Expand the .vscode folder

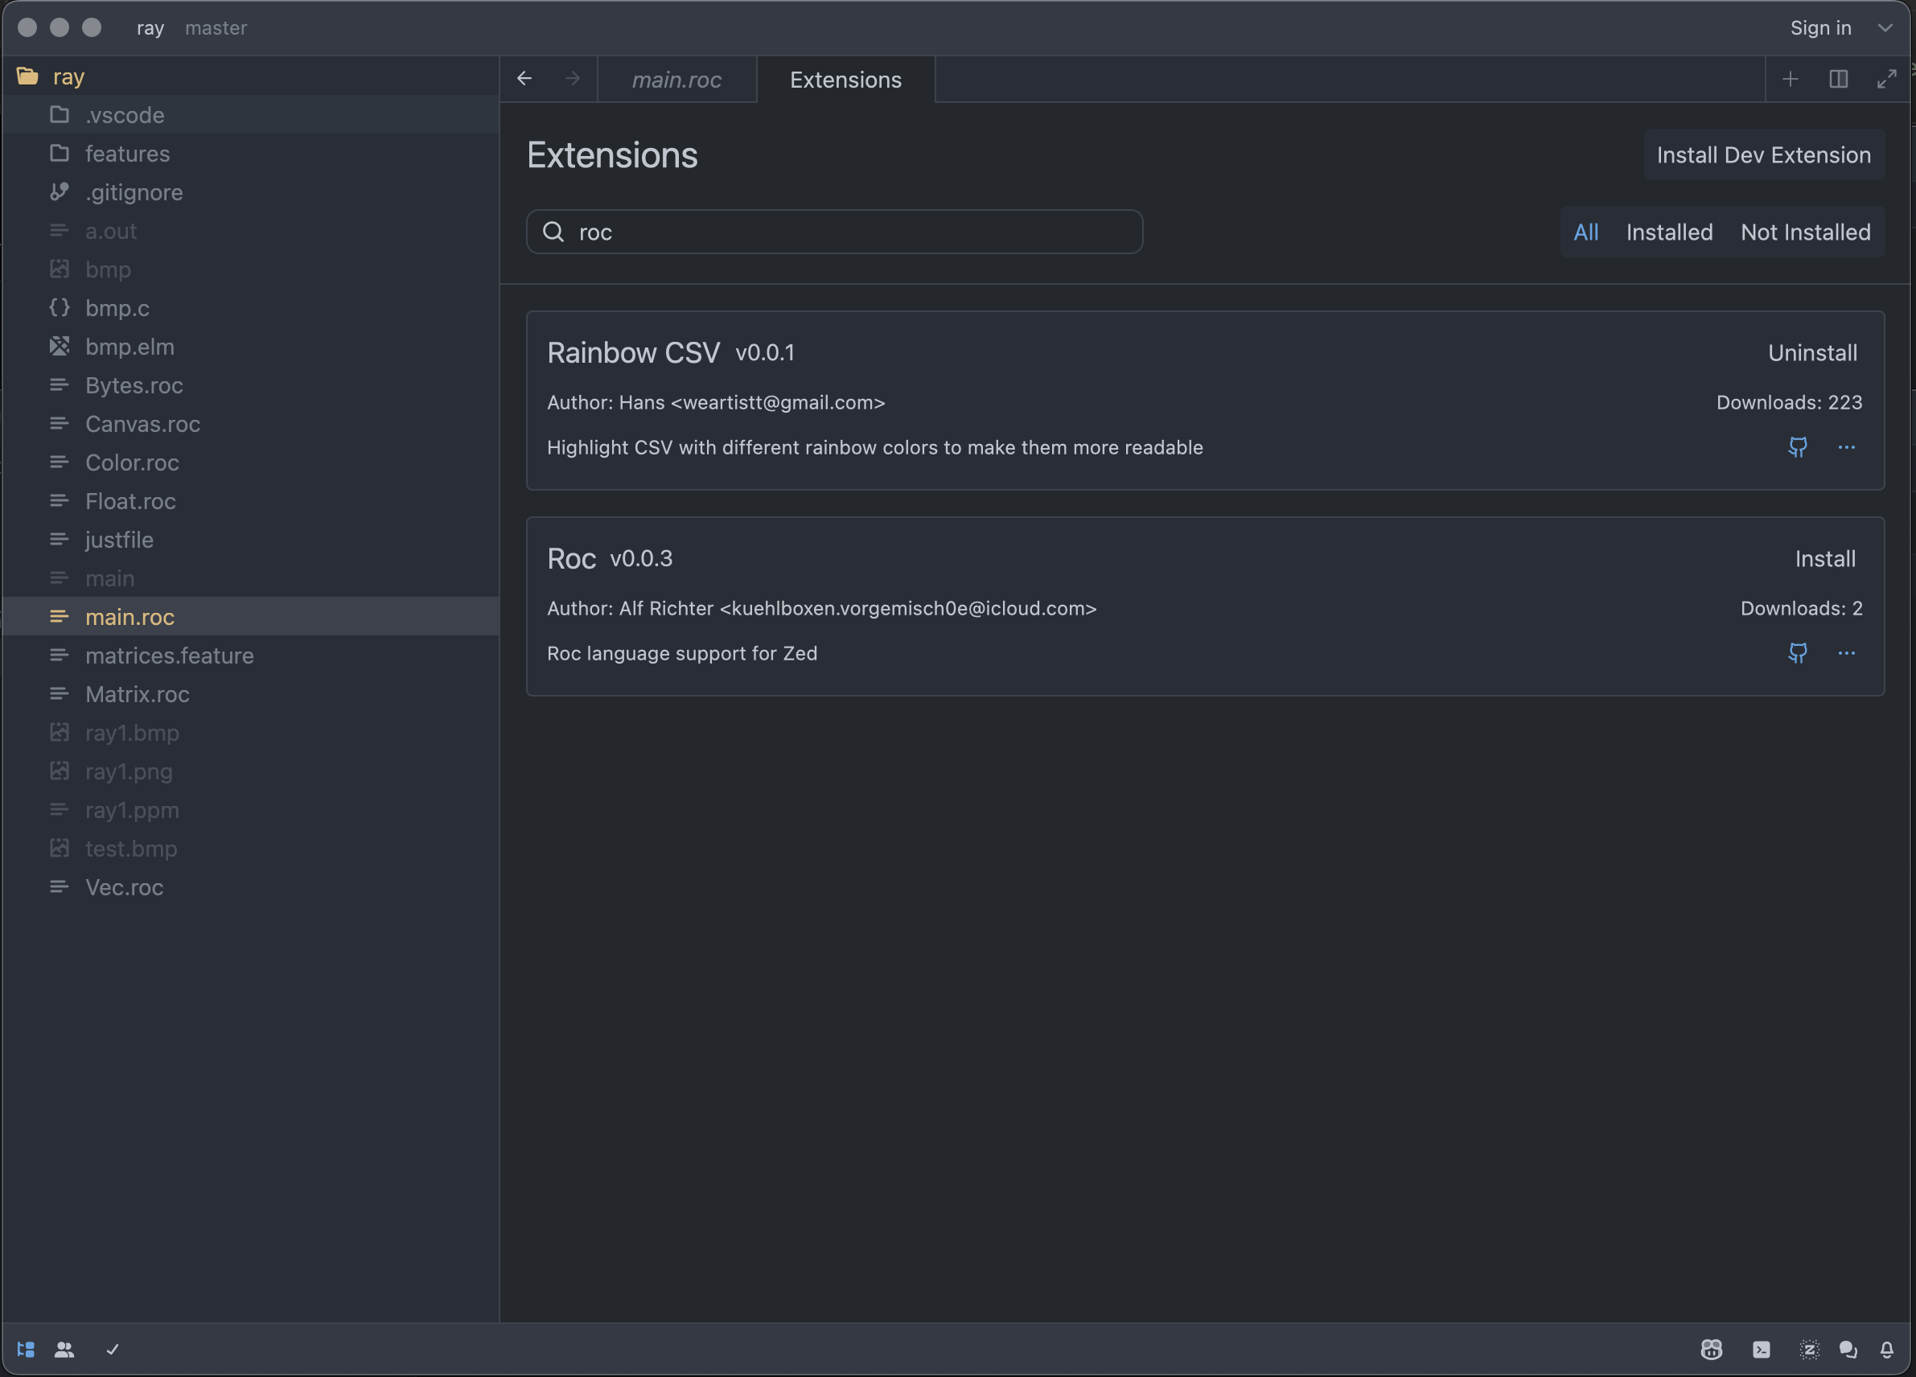pyautogui.click(x=250, y=115)
